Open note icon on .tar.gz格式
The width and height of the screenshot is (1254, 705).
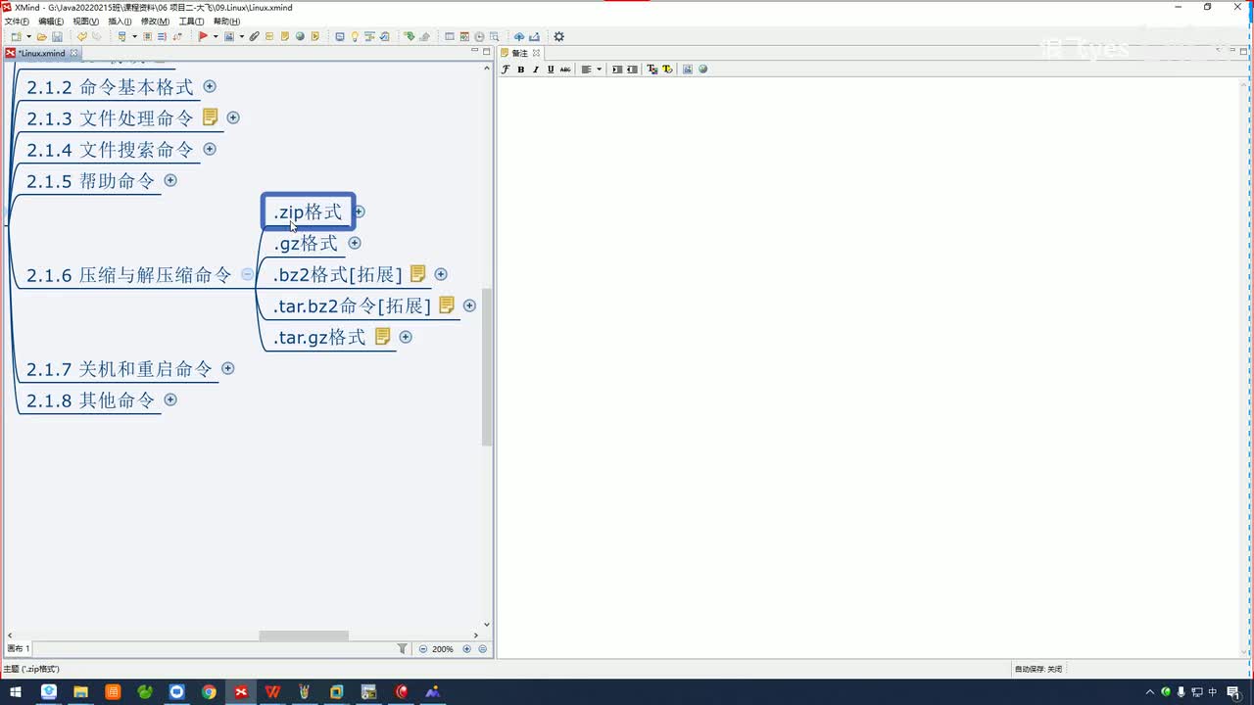pyautogui.click(x=382, y=337)
